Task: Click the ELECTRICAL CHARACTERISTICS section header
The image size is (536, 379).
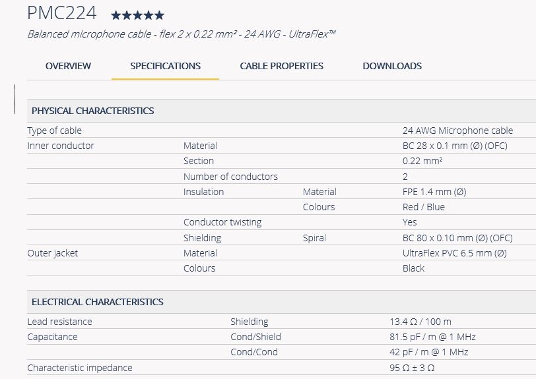Action: (x=98, y=302)
